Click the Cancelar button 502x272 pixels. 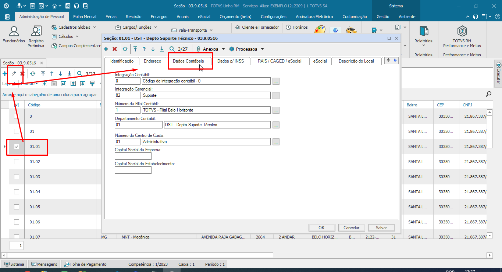(352, 228)
